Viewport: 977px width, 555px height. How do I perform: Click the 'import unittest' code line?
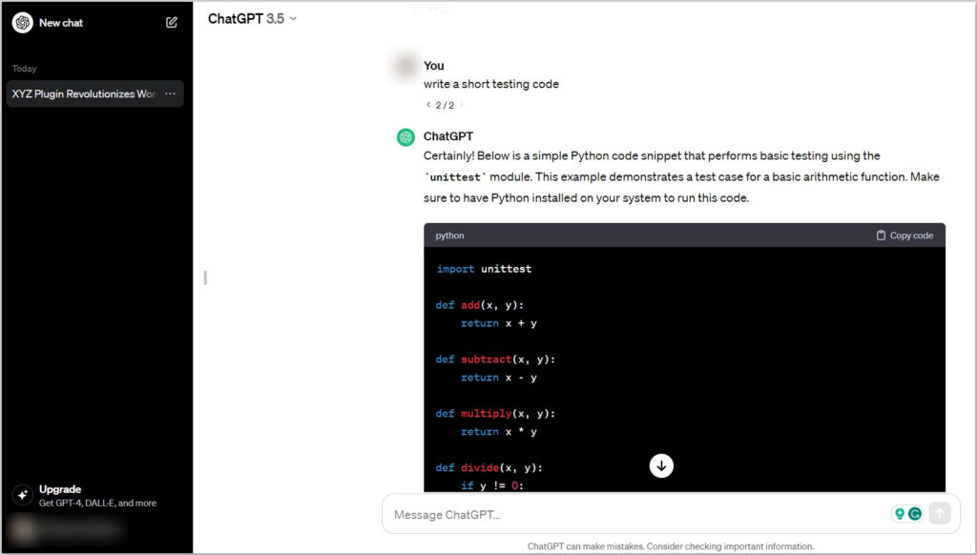(484, 269)
